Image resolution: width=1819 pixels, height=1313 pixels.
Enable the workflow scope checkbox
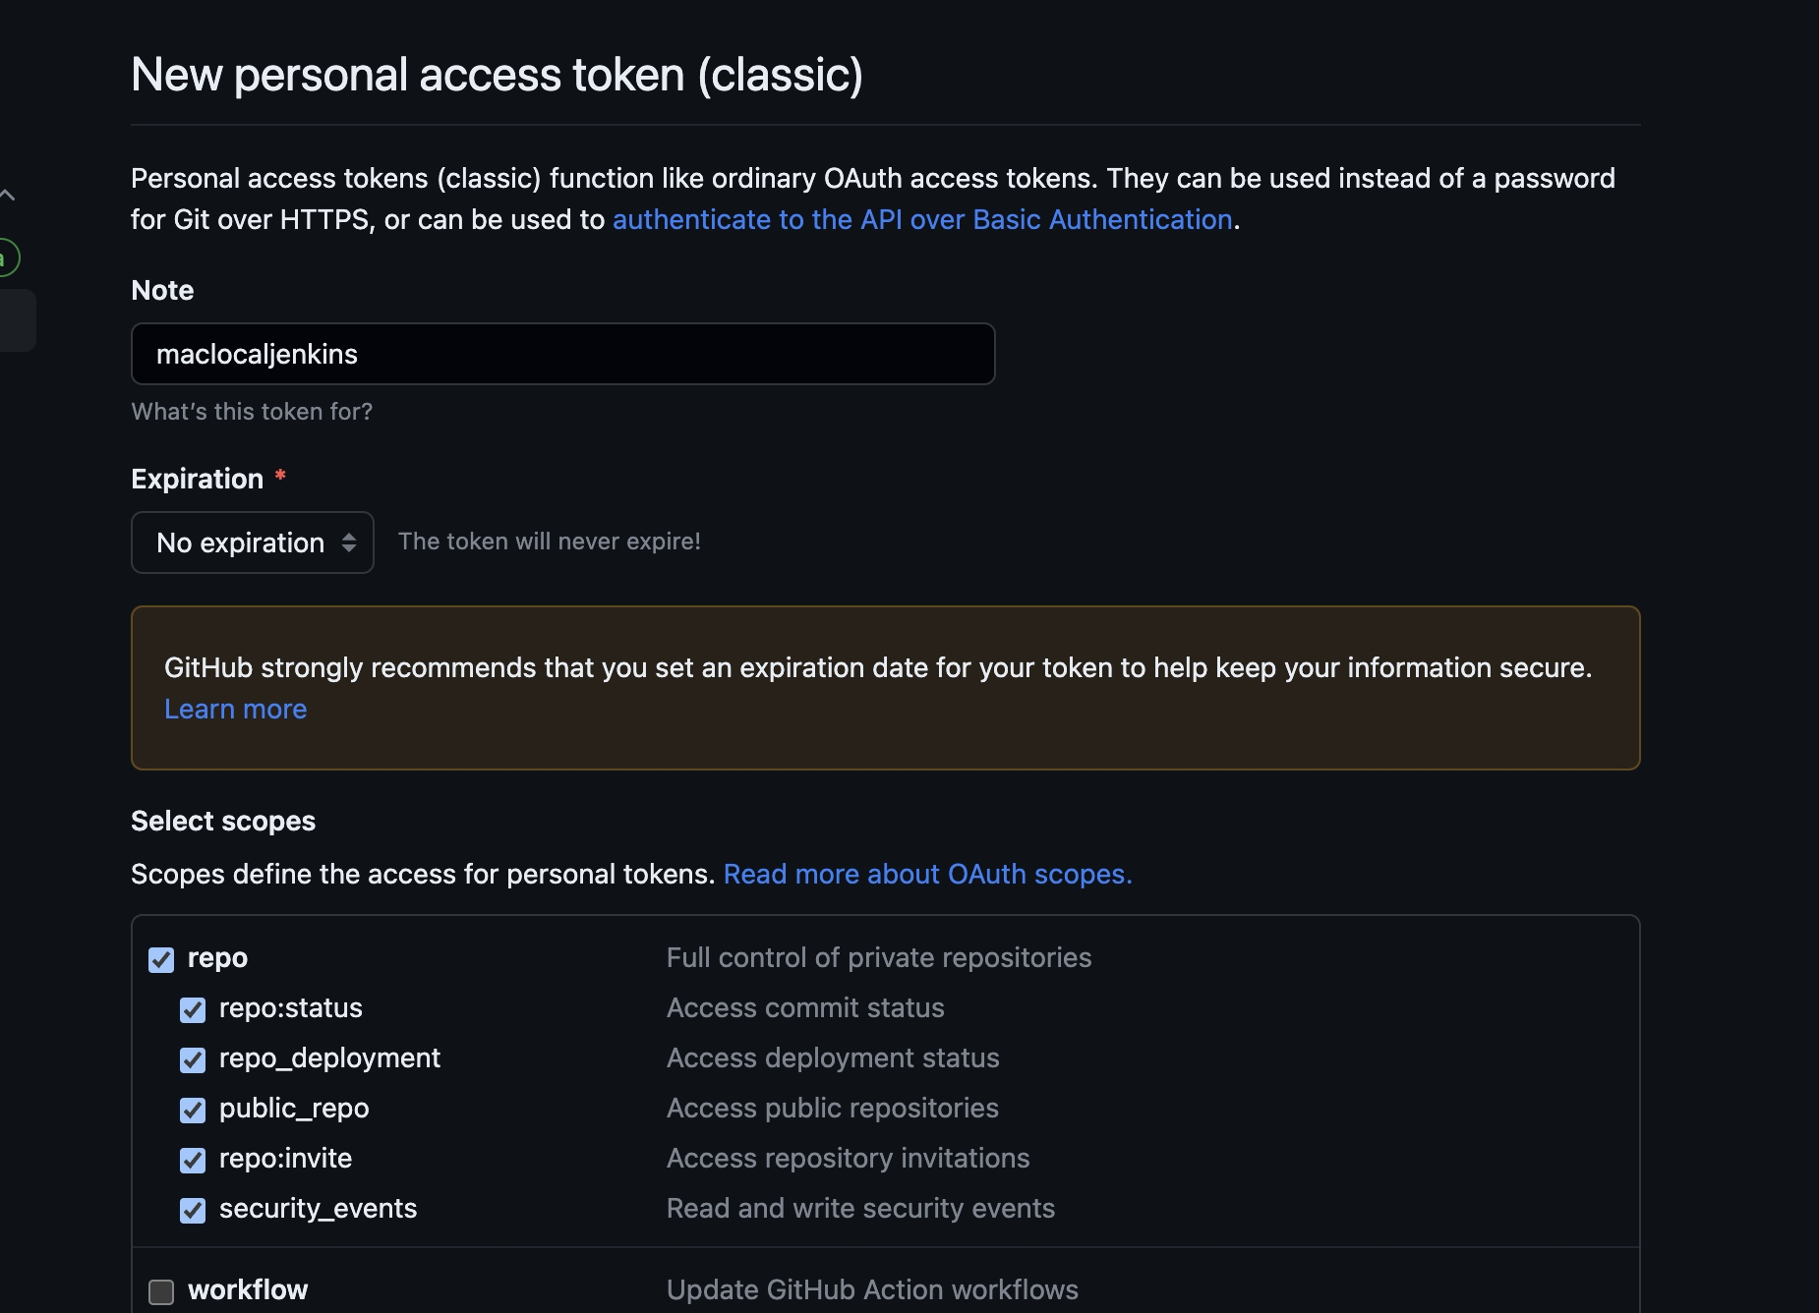(161, 1291)
